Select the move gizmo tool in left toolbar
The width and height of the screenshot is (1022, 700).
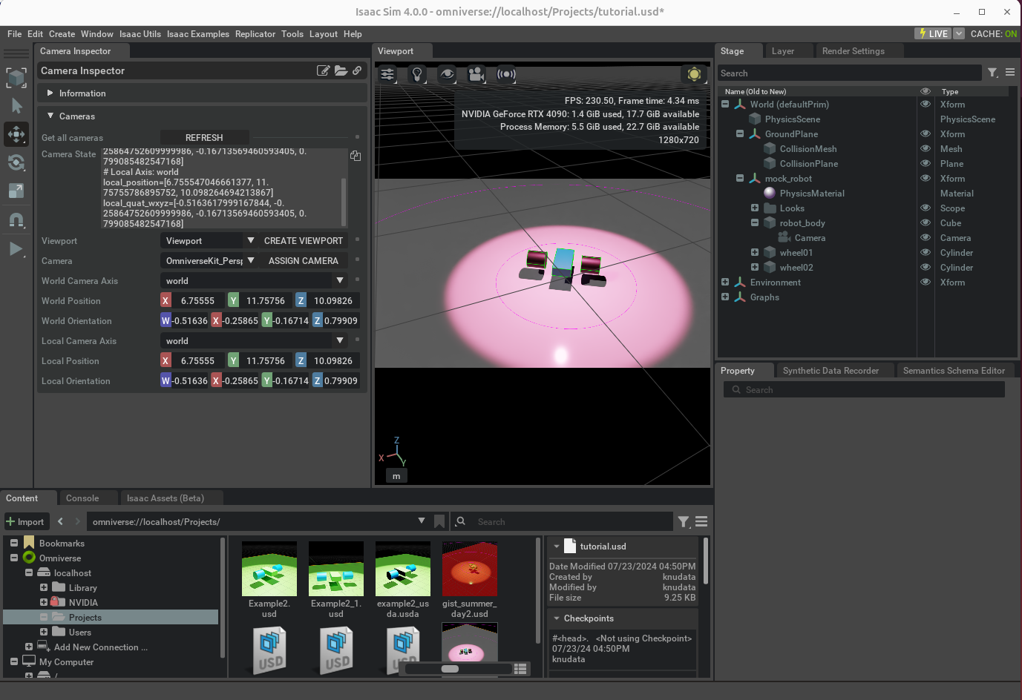pos(16,134)
